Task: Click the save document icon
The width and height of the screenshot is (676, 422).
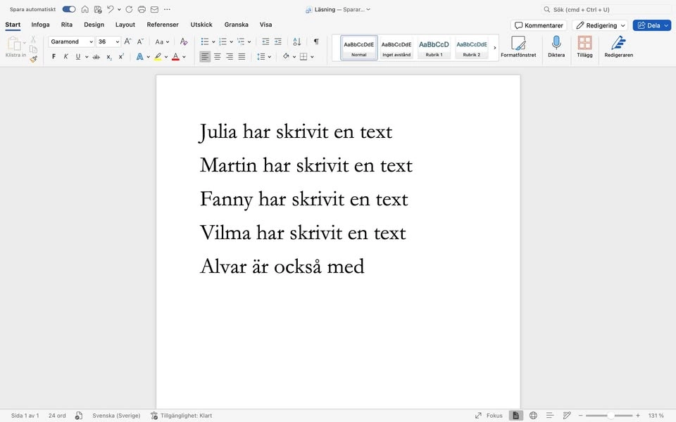Action: click(98, 9)
